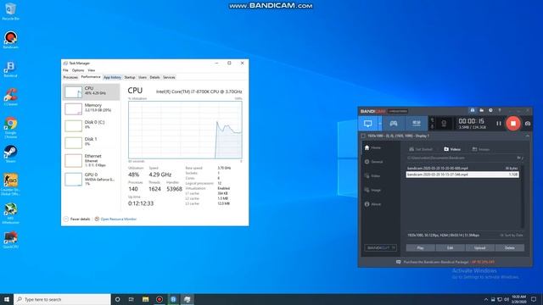
Task: Select Ethernet performance item
Action: click(x=92, y=160)
